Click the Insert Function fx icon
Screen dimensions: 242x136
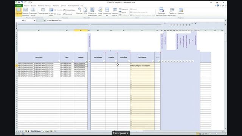(x=45, y=20)
